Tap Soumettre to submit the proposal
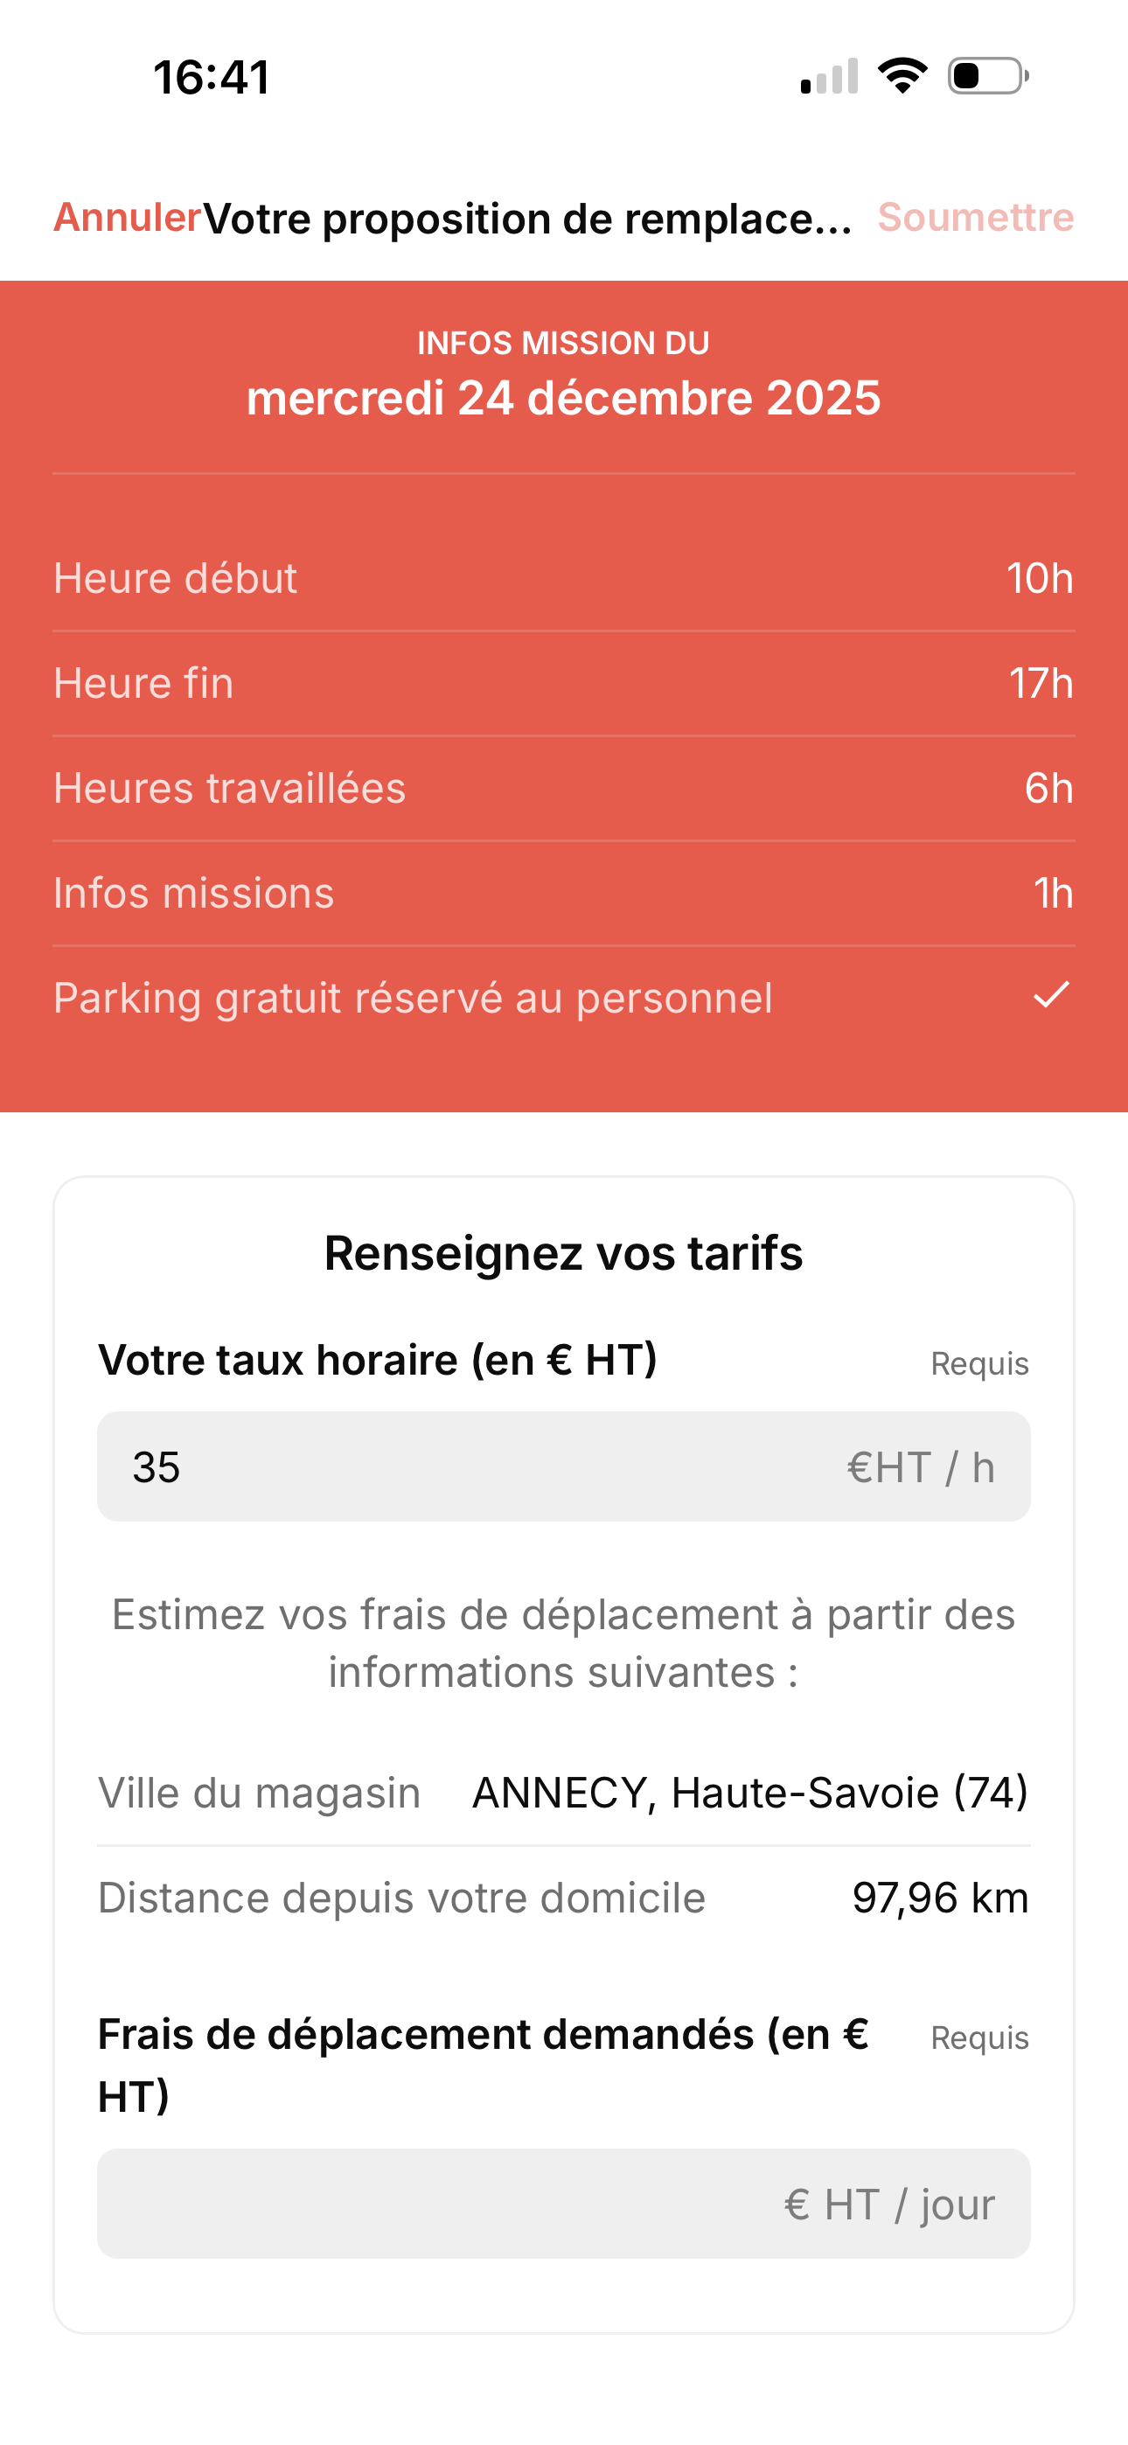Viewport: 1128px width, 2445px height. click(975, 218)
